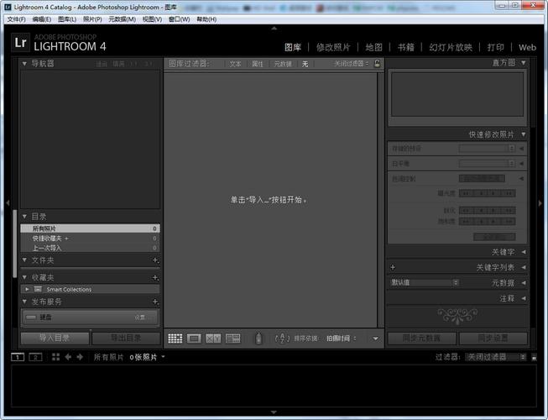Click filmstrip grid view icon
The width and height of the screenshot is (548, 420).
[x=55, y=357]
